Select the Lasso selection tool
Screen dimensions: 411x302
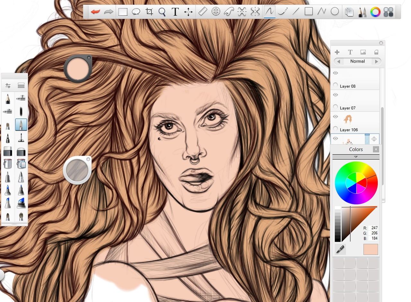pyautogui.click(x=136, y=12)
